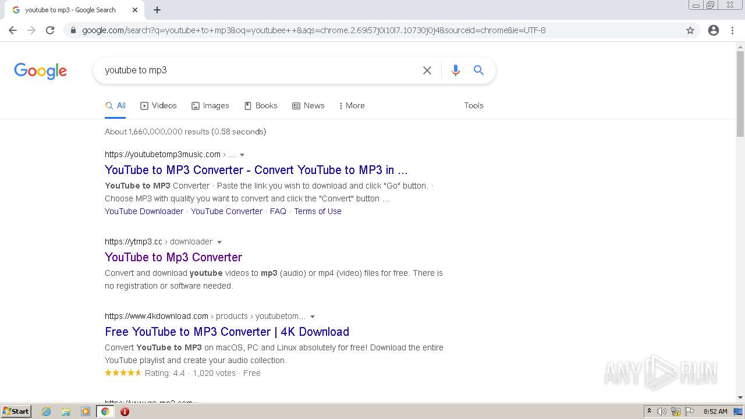This screenshot has height=419, width=745.
Task: Show hidden tray icons arrow
Action: 649,411
